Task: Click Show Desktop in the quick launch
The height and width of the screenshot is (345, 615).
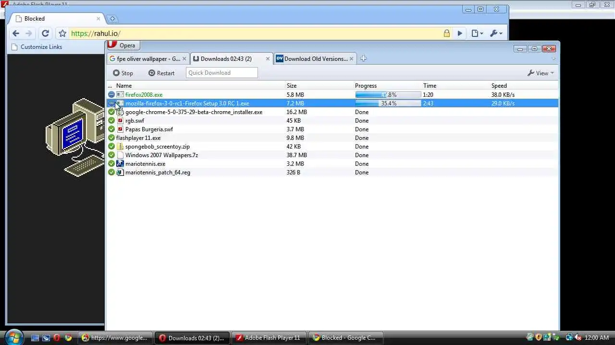Action: pyautogui.click(x=35, y=338)
